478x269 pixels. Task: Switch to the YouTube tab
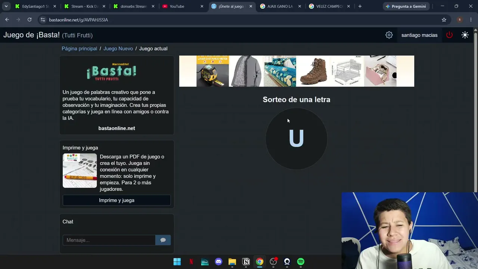[x=183, y=6]
